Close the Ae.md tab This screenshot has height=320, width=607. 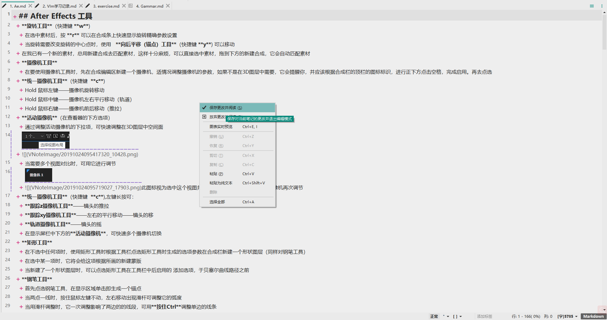tap(30, 6)
